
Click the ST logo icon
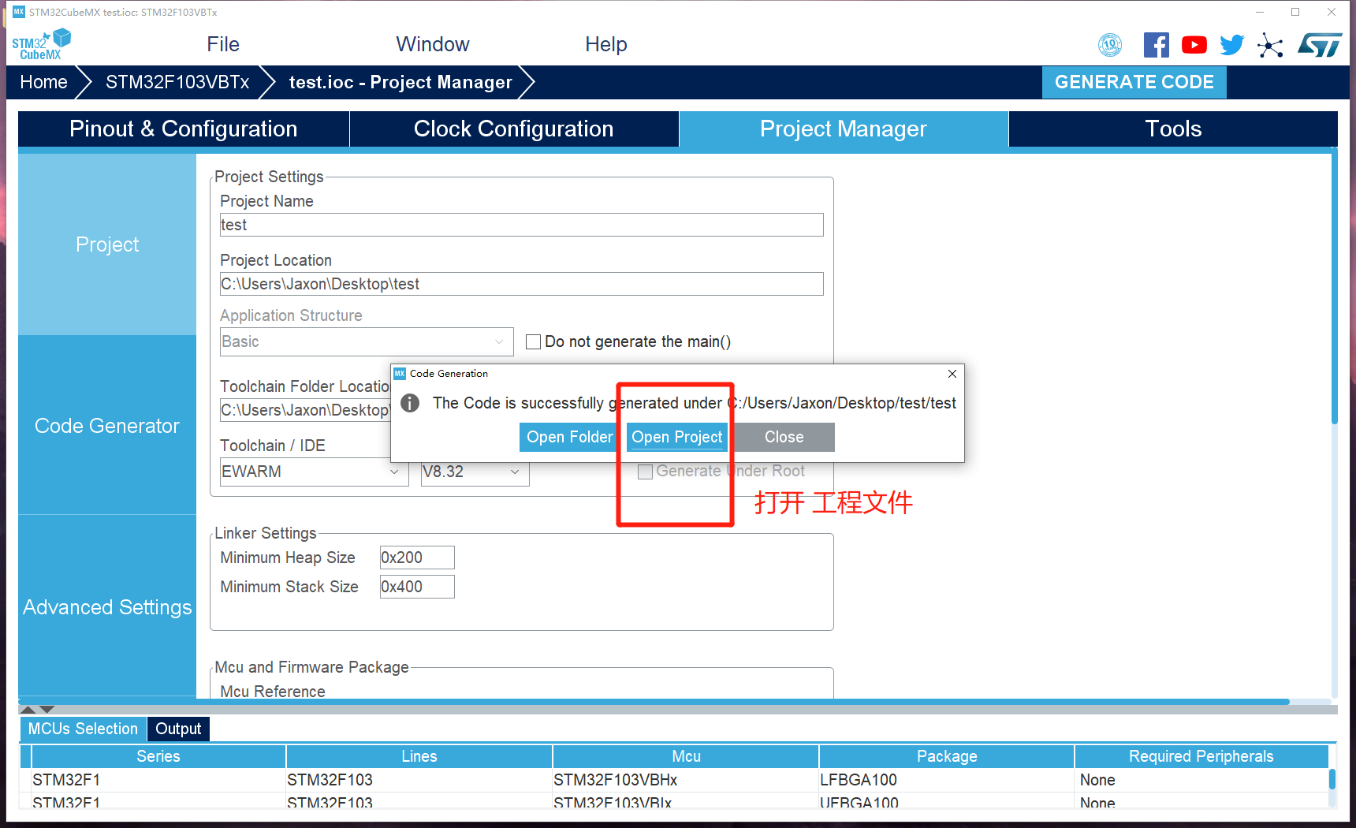tap(1320, 45)
